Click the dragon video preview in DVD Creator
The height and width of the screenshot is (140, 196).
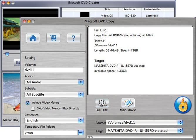click(x=11, y=30)
